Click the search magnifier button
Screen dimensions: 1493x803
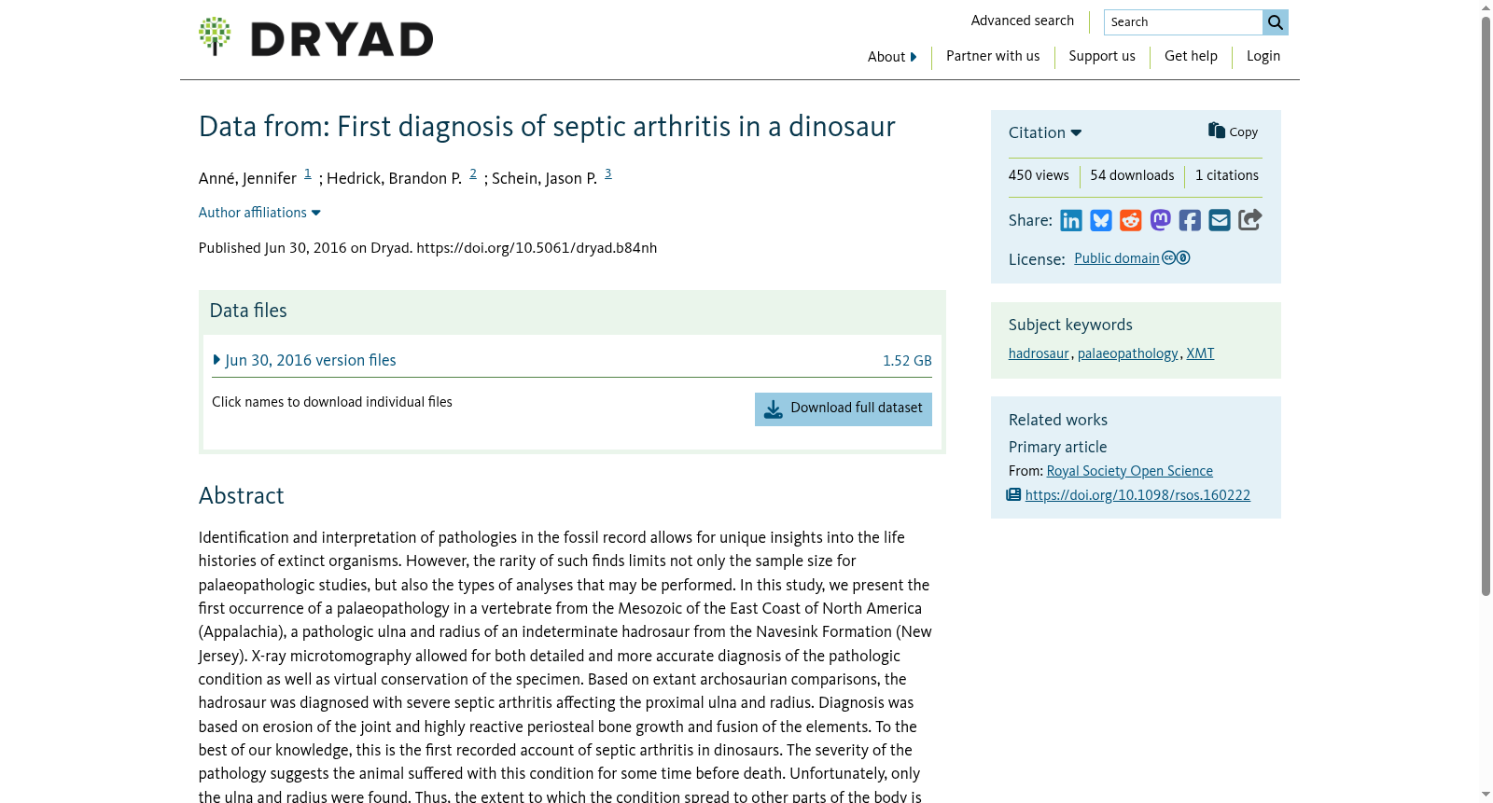click(x=1276, y=22)
